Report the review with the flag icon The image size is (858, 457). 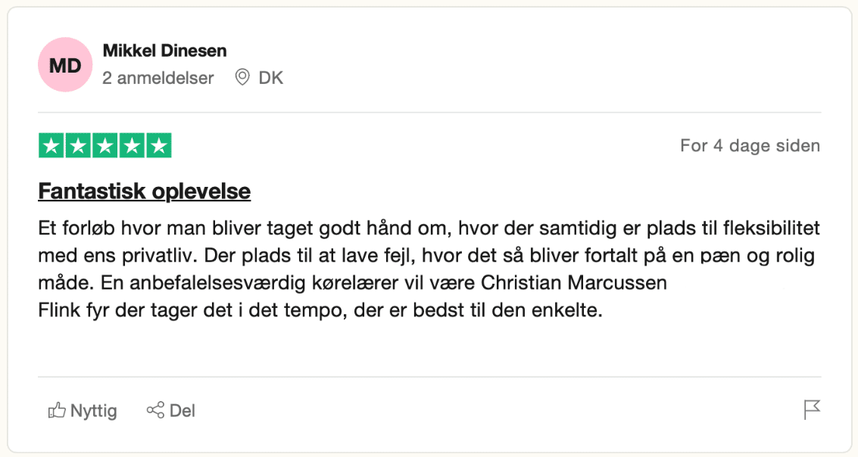(811, 410)
